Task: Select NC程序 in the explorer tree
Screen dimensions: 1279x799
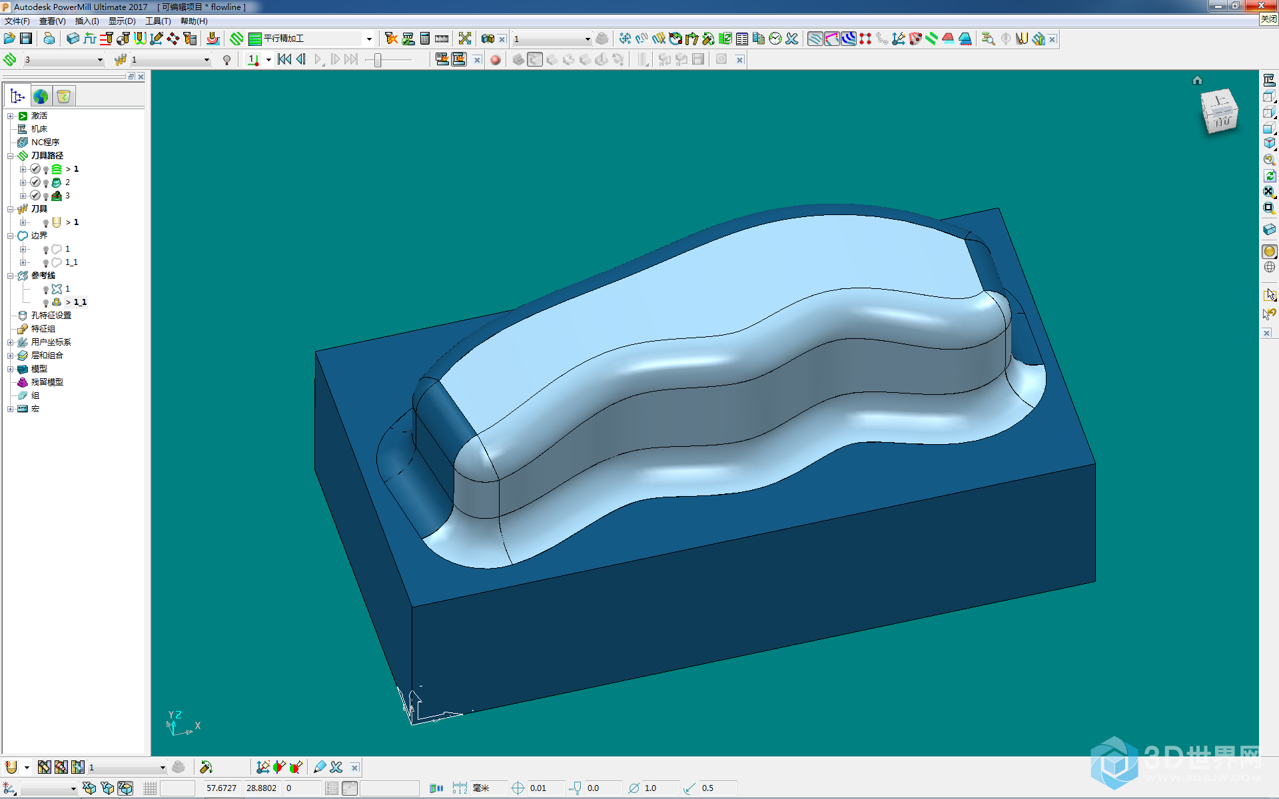Action: (x=45, y=142)
